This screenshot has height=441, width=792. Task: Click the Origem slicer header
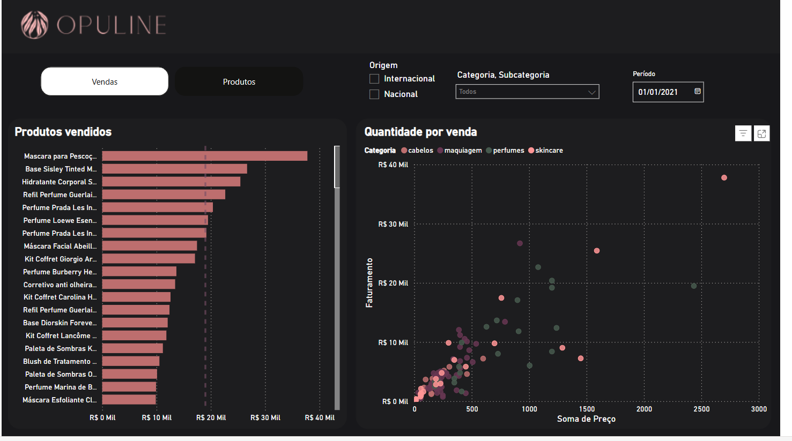pos(383,65)
